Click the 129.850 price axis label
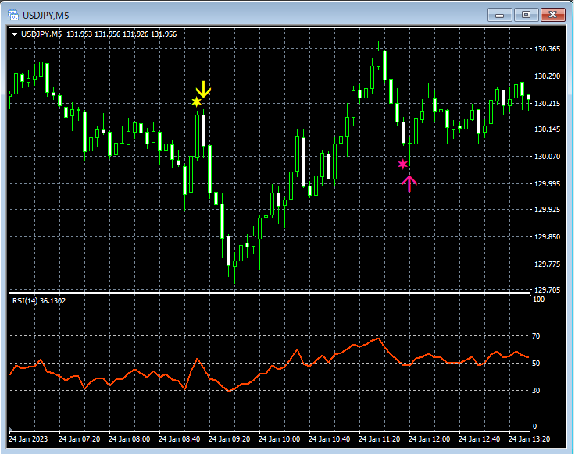Image resolution: width=575 pixels, height=454 pixels. 548,237
